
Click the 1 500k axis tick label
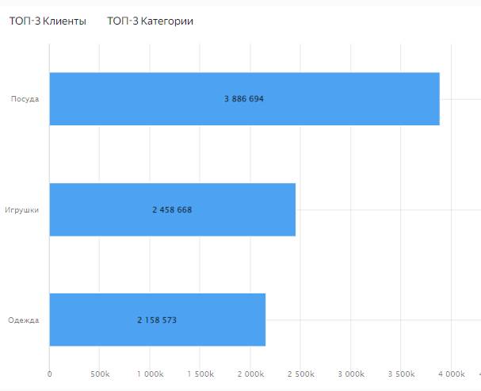(200, 373)
